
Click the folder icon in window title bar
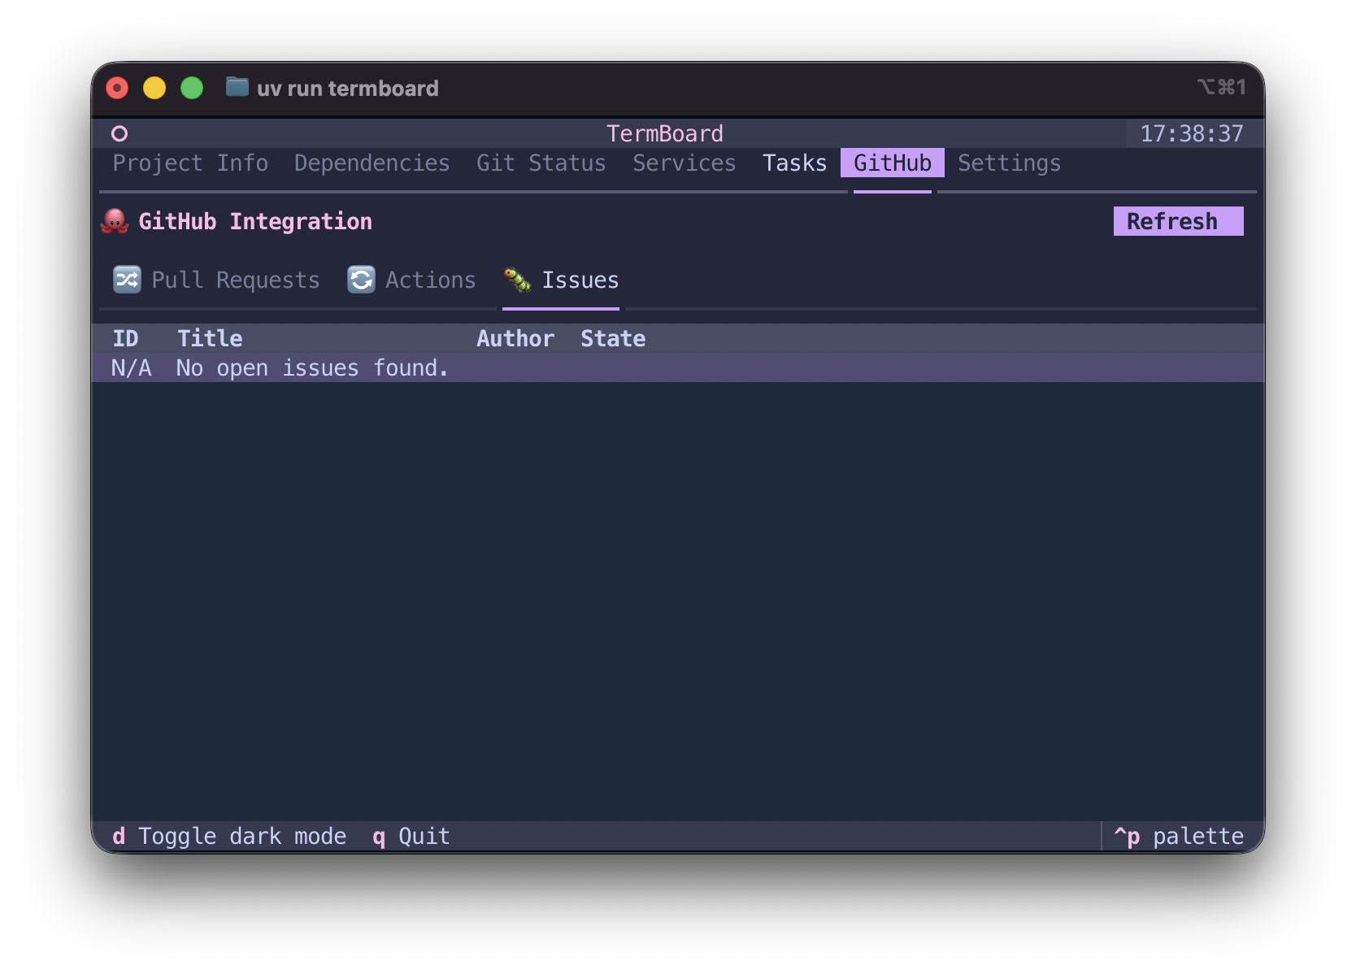point(237,87)
